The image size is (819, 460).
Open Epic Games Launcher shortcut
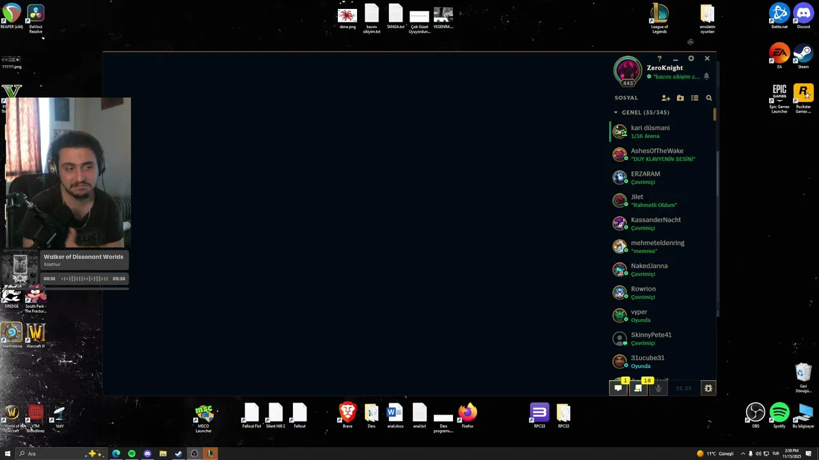[x=779, y=98]
